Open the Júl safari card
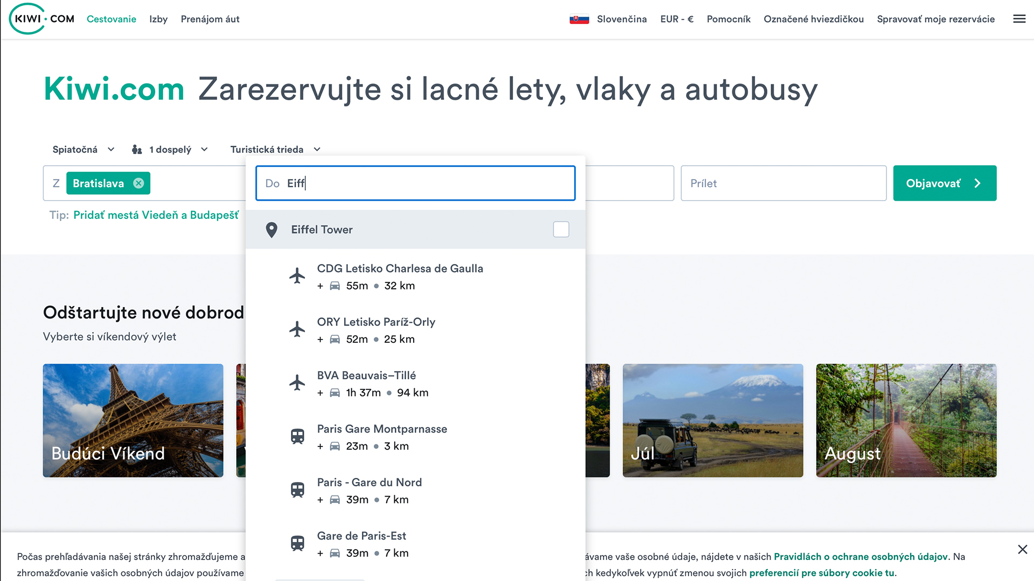 pyautogui.click(x=712, y=420)
